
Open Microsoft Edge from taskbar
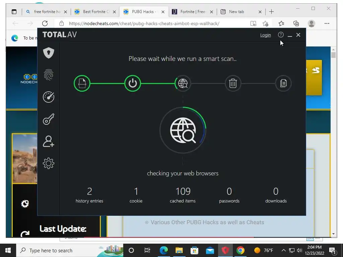tap(163, 250)
